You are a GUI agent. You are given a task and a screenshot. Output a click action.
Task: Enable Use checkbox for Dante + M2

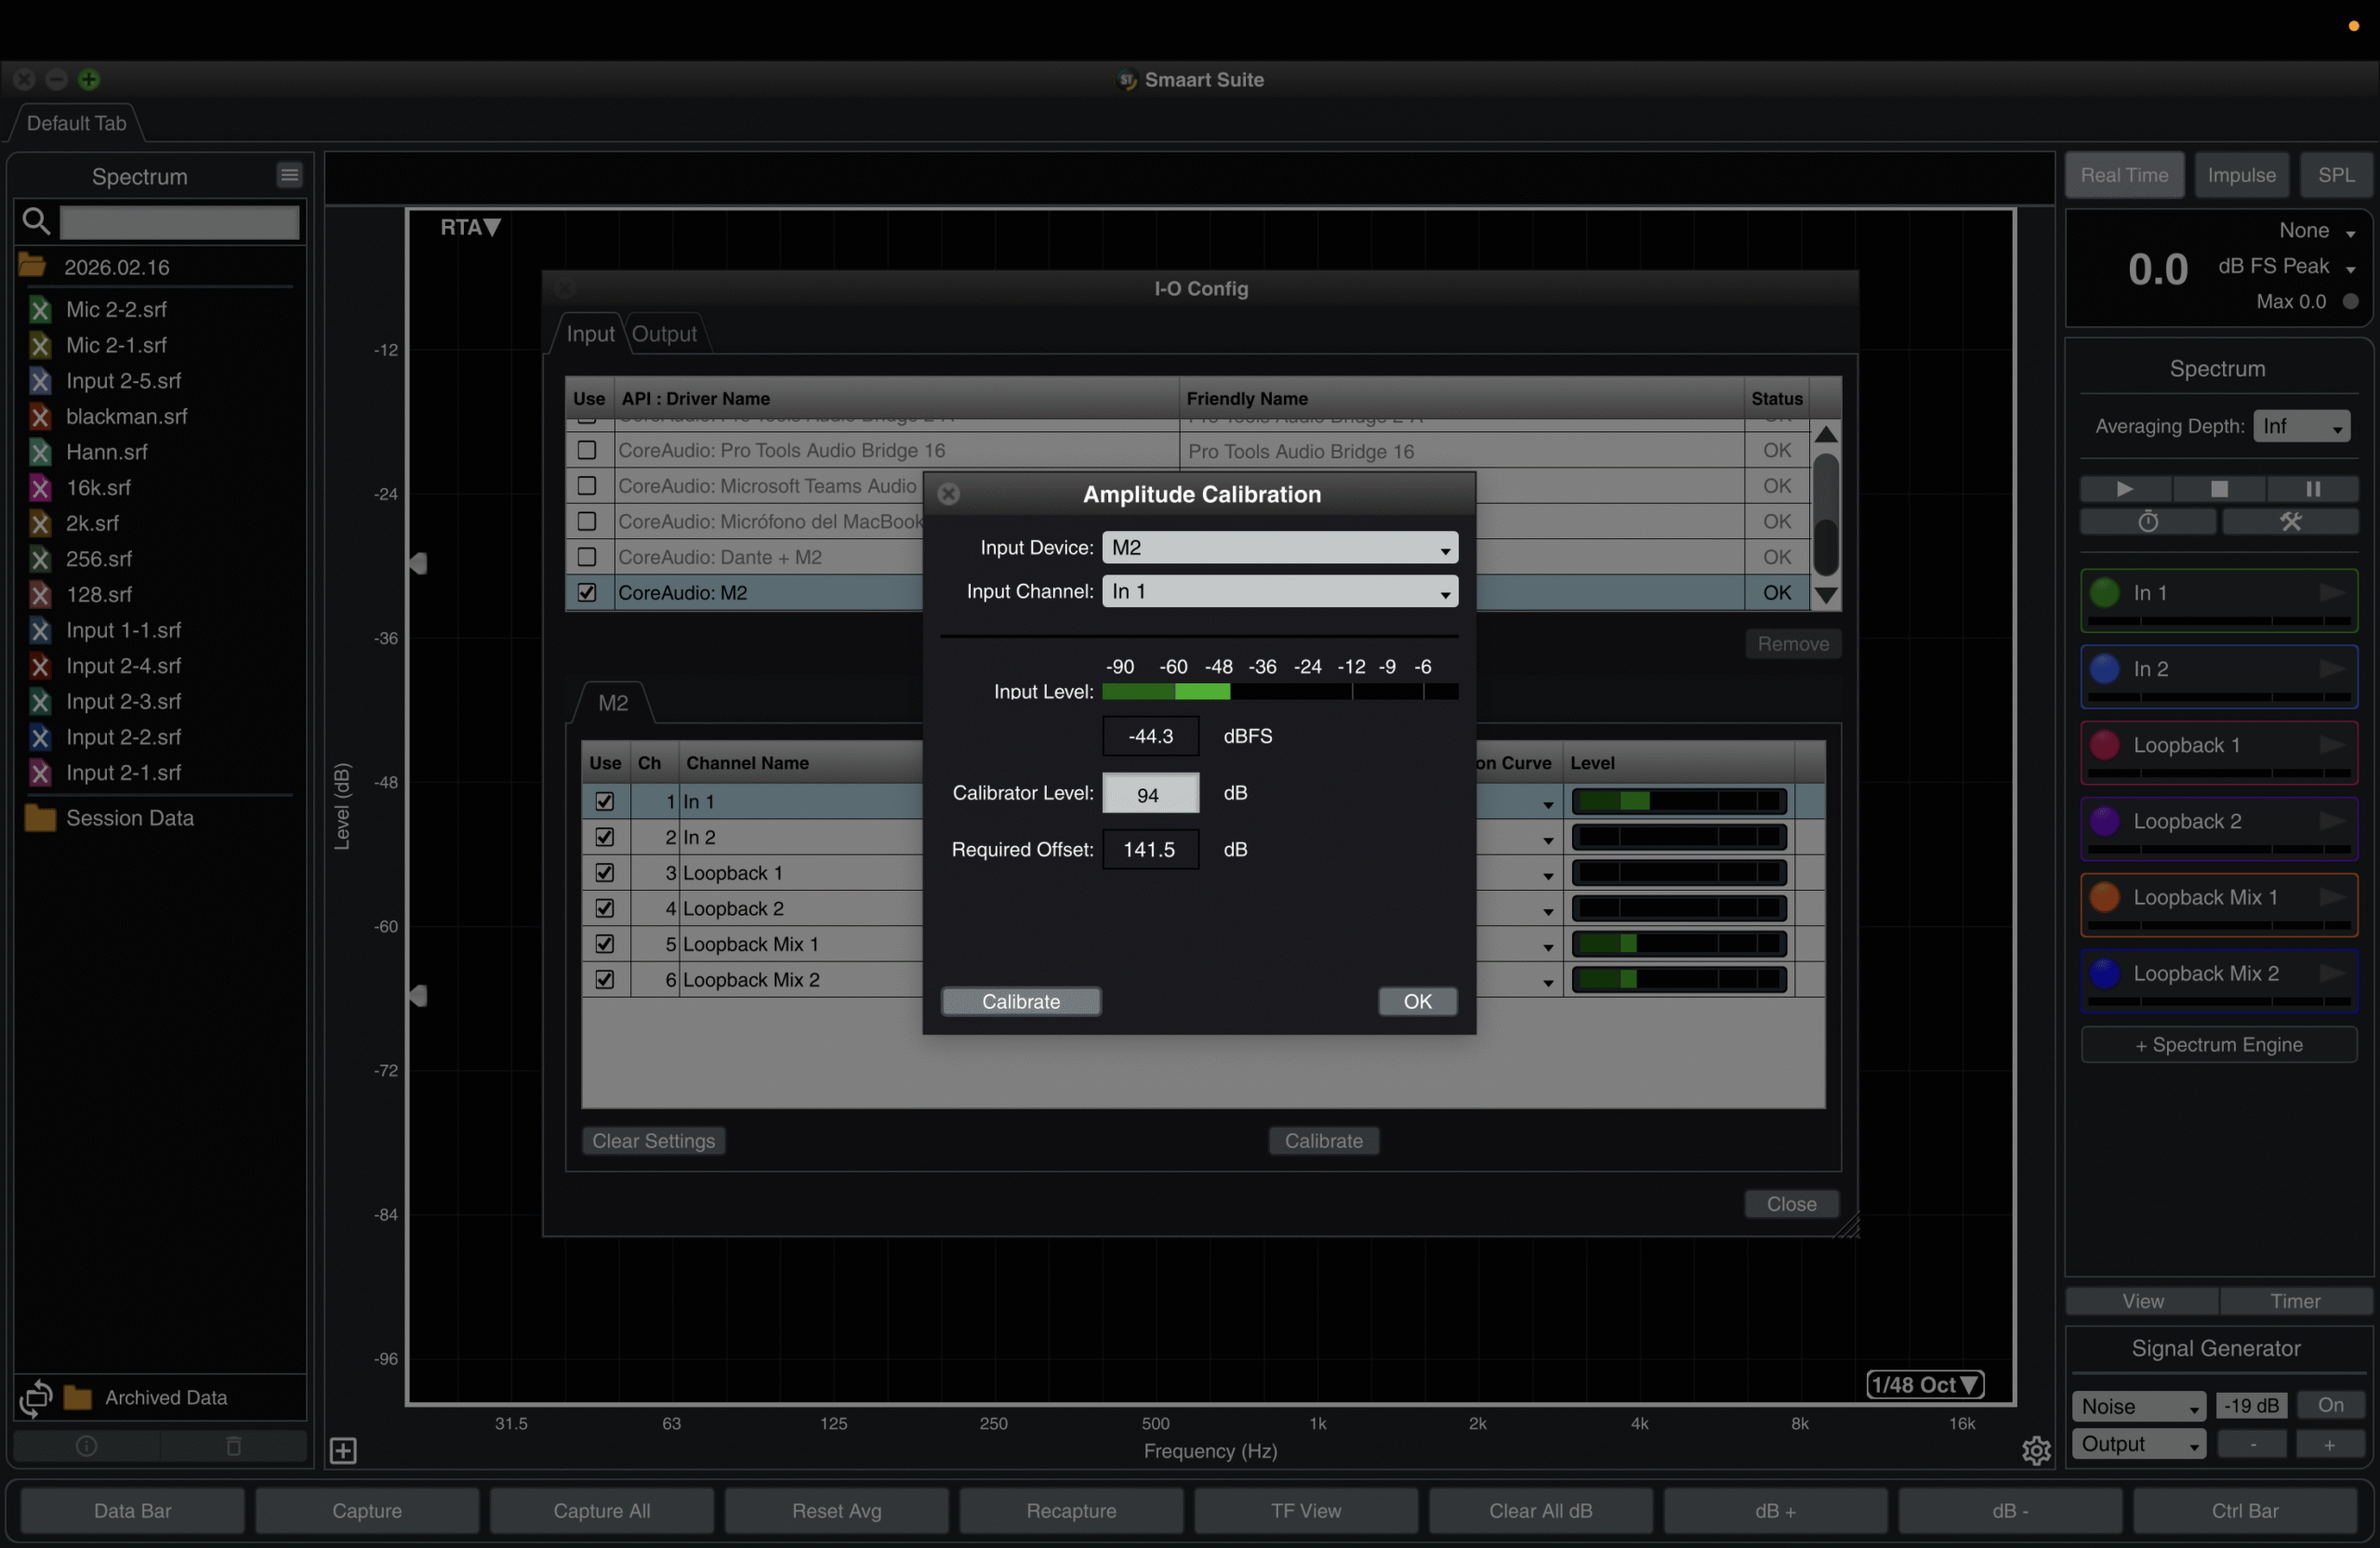(x=587, y=557)
